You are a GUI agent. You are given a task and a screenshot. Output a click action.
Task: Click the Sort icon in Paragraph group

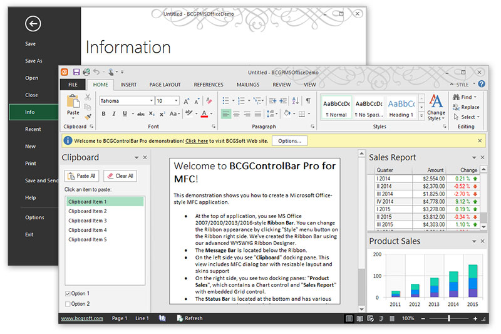click(296, 101)
